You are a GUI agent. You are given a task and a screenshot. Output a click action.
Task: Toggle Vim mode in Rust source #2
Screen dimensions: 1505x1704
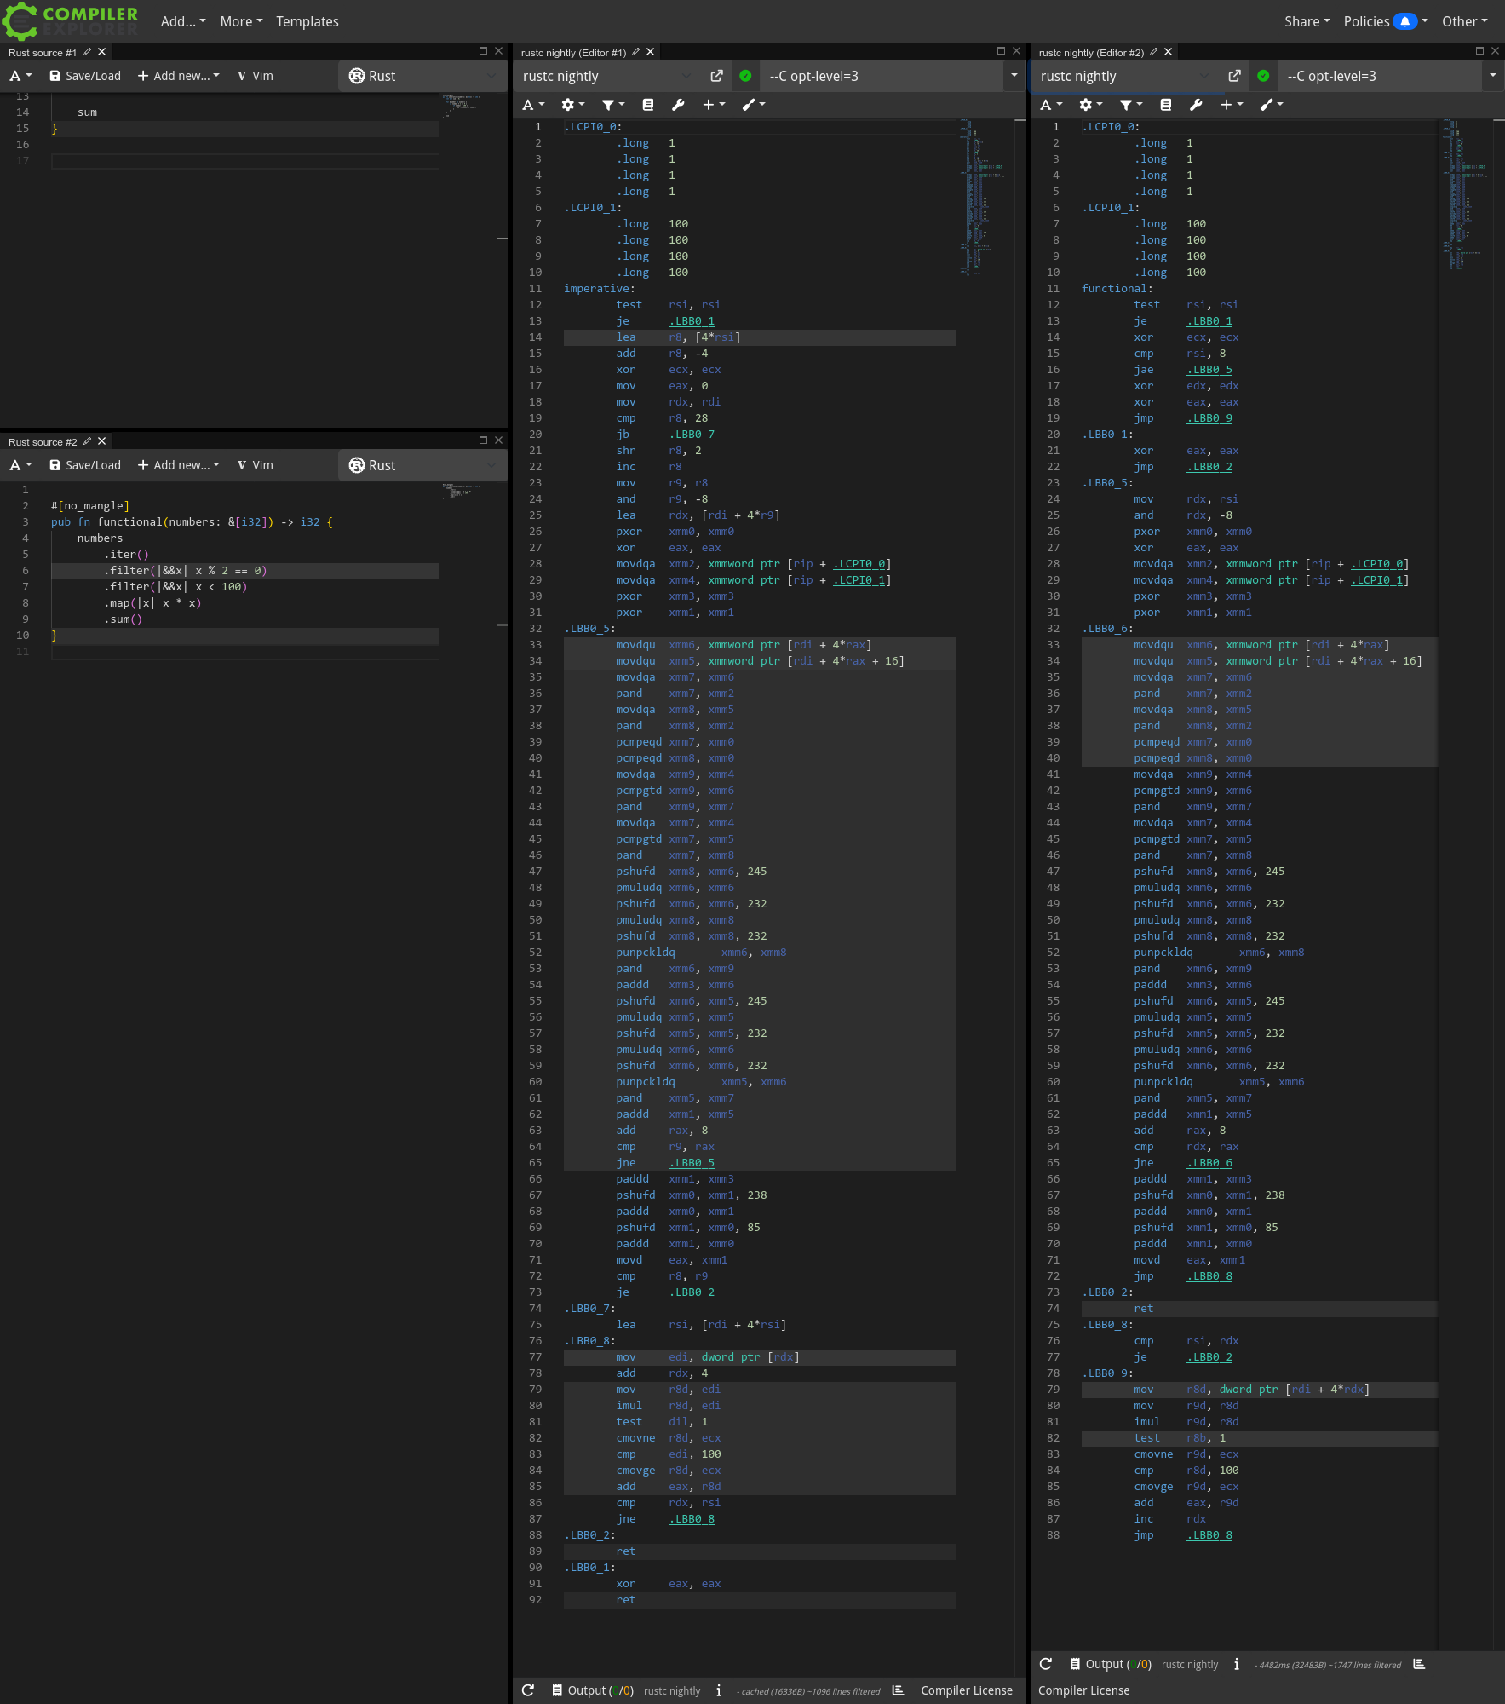(256, 465)
